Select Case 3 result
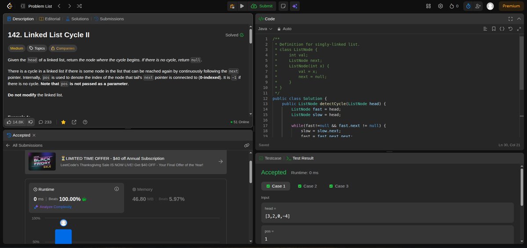 click(x=339, y=186)
